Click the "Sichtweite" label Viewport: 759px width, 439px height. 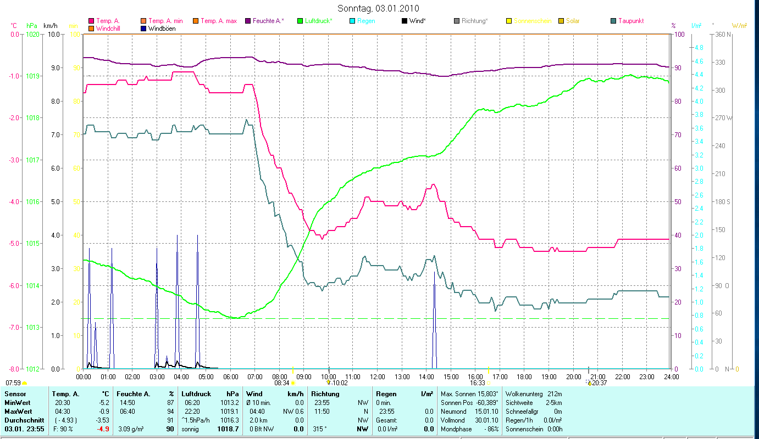coord(519,403)
